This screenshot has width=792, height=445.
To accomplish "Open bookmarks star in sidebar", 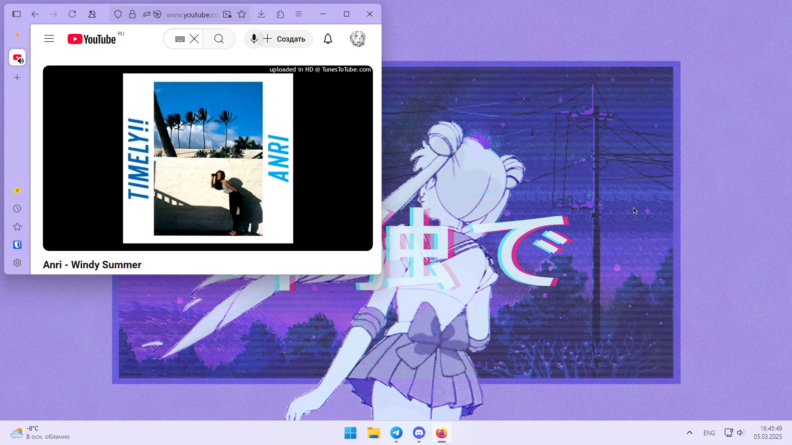I will [17, 227].
